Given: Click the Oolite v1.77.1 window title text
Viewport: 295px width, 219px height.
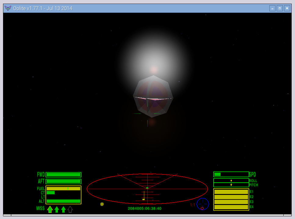Looking at the screenshot, I should coord(42,8).
